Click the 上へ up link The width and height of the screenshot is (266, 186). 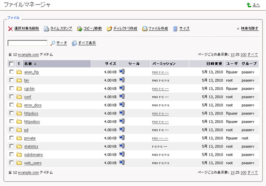[256, 5]
